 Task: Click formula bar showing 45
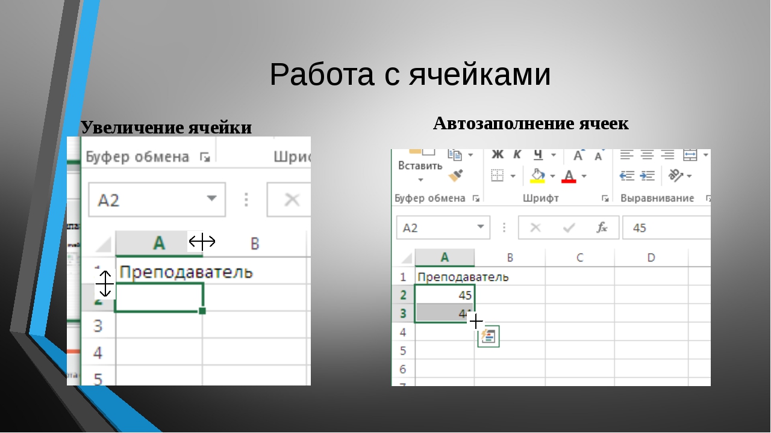click(x=667, y=228)
